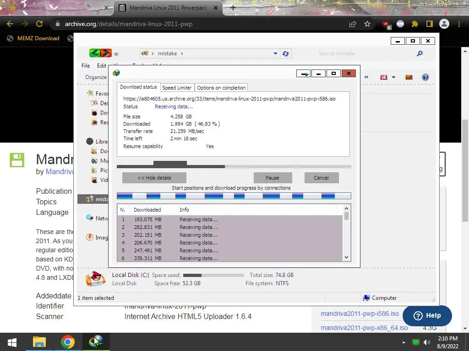Viewport: 469px width, 351px height.
Task: Reload the archive.org page
Action: click(39, 24)
